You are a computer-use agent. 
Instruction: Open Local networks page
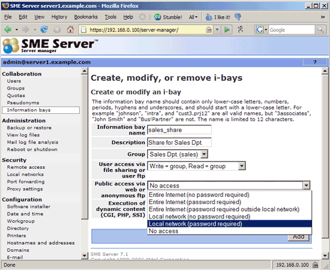25,174
